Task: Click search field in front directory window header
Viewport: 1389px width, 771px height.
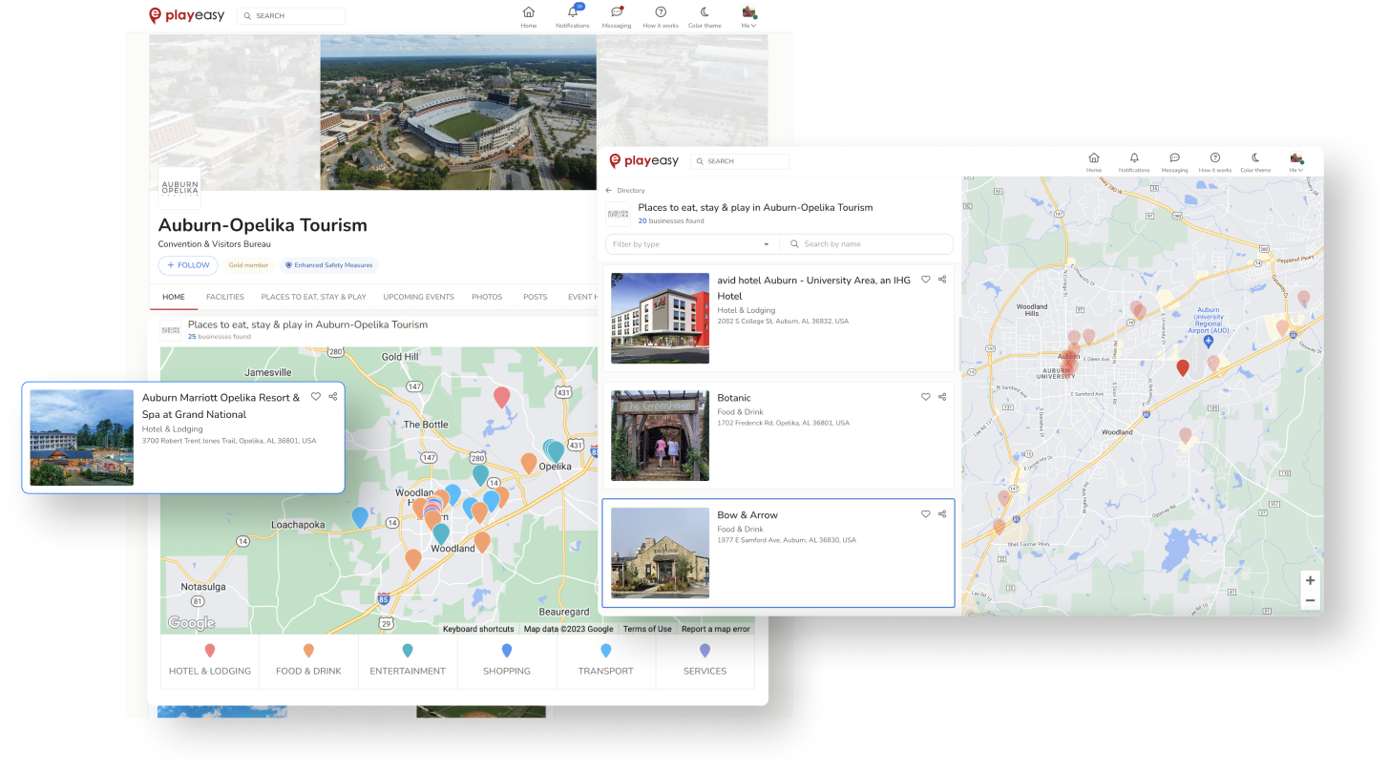Action: tap(740, 161)
